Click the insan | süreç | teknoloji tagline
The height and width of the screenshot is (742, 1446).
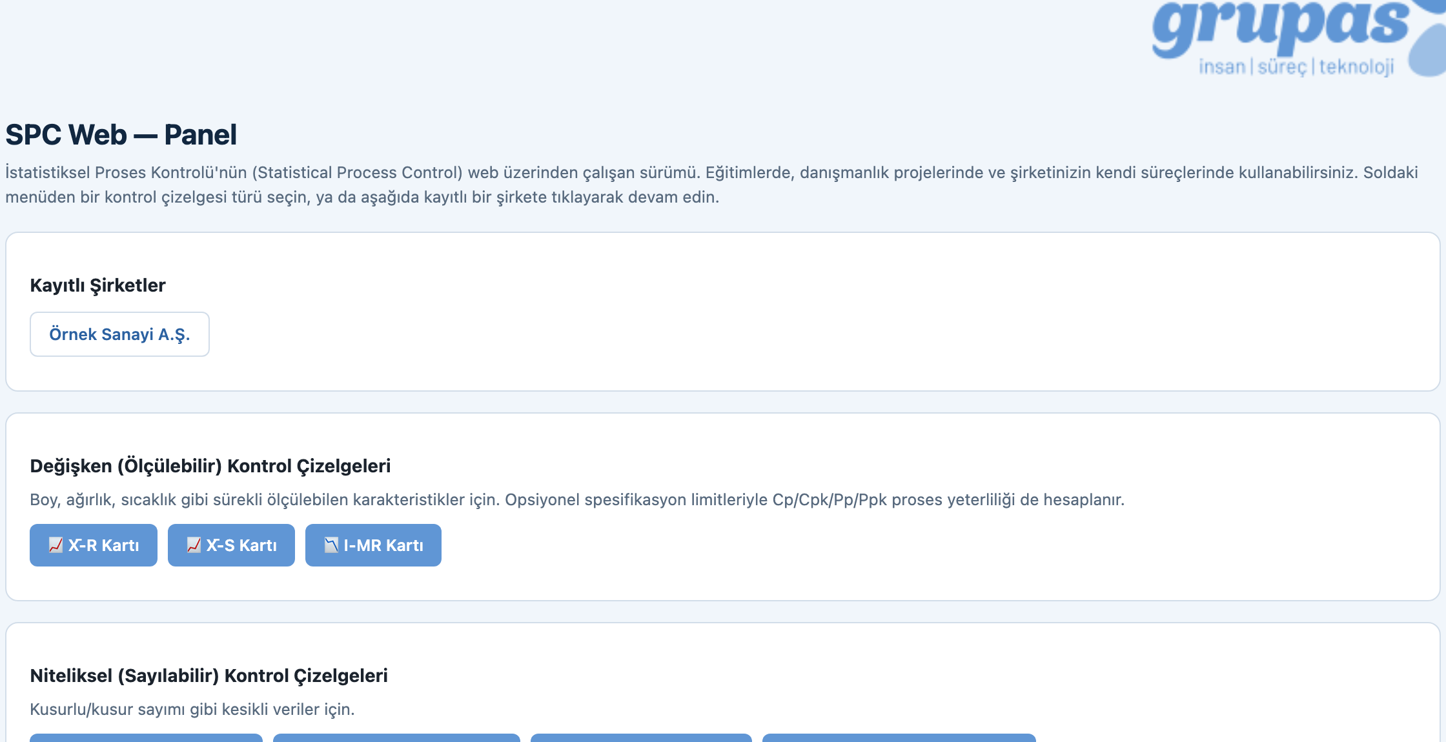coord(1296,66)
